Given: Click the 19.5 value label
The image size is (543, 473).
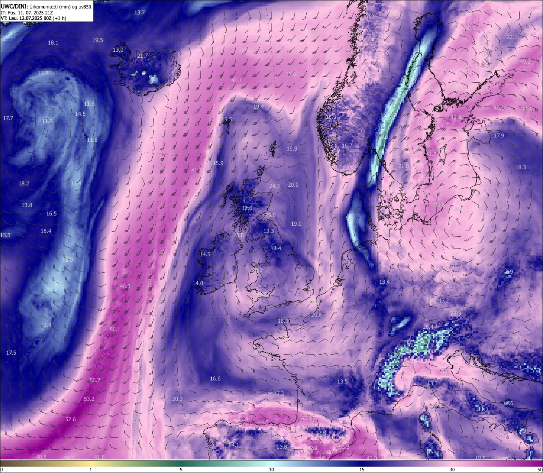Looking at the screenshot, I should coord(98,40).
